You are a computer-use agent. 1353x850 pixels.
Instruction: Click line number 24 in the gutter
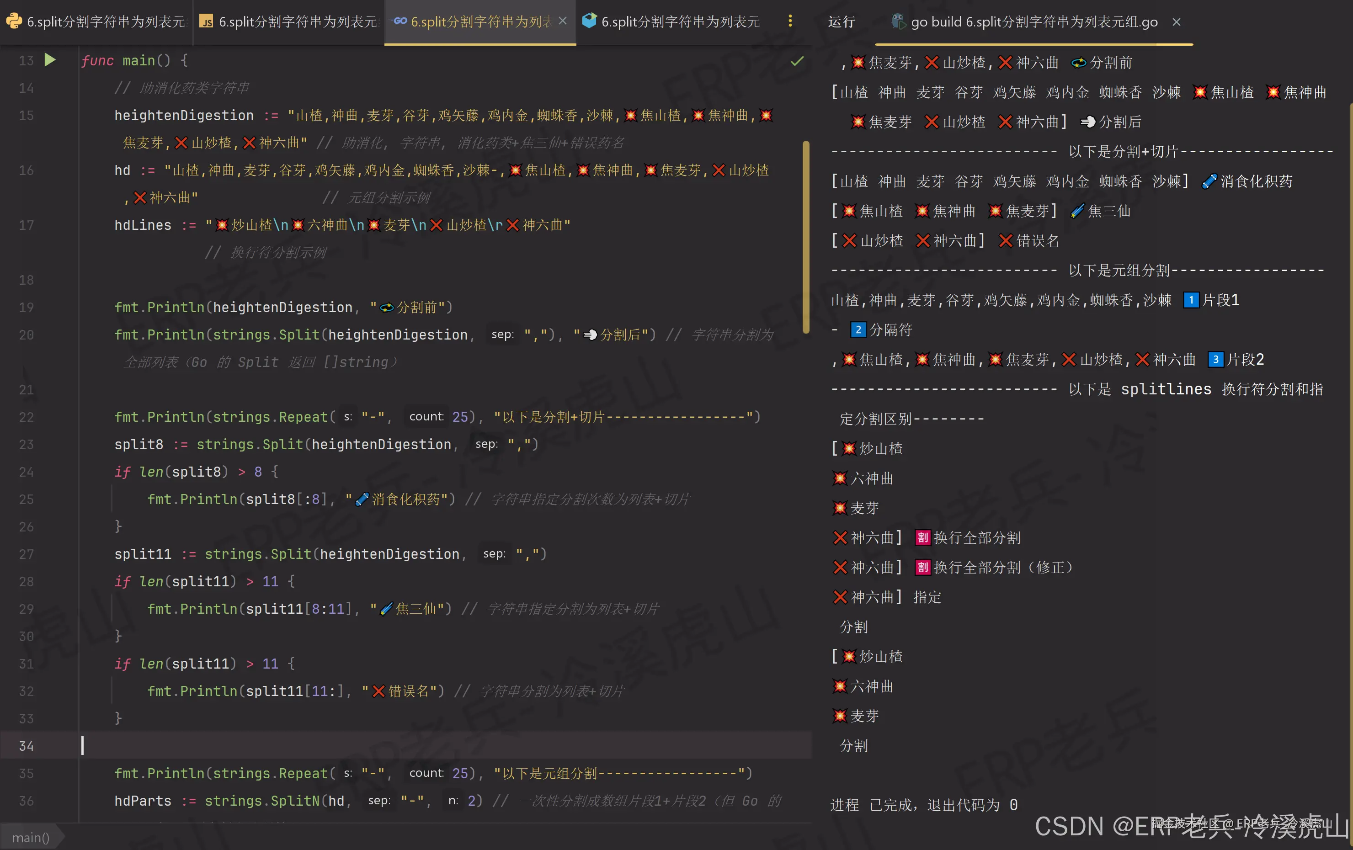point(26,472)
